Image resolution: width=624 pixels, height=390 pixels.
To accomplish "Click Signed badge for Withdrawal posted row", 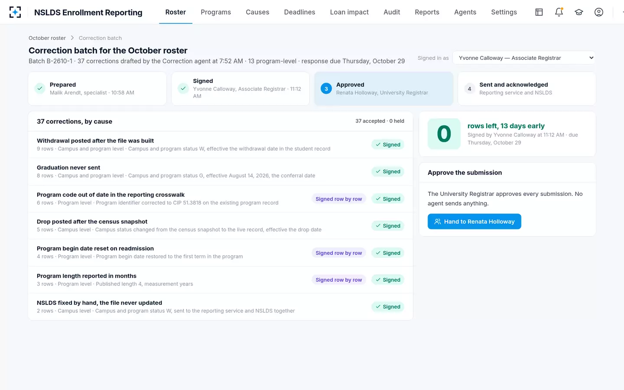I will pos(388,145).
